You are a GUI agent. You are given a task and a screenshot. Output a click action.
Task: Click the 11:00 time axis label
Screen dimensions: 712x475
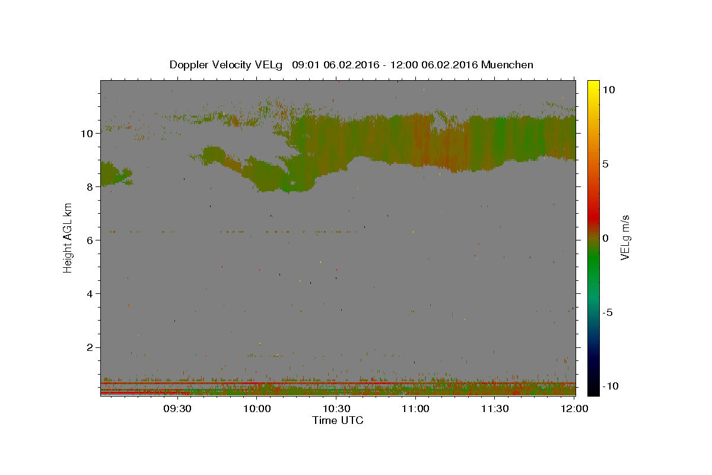click(416, 408)
